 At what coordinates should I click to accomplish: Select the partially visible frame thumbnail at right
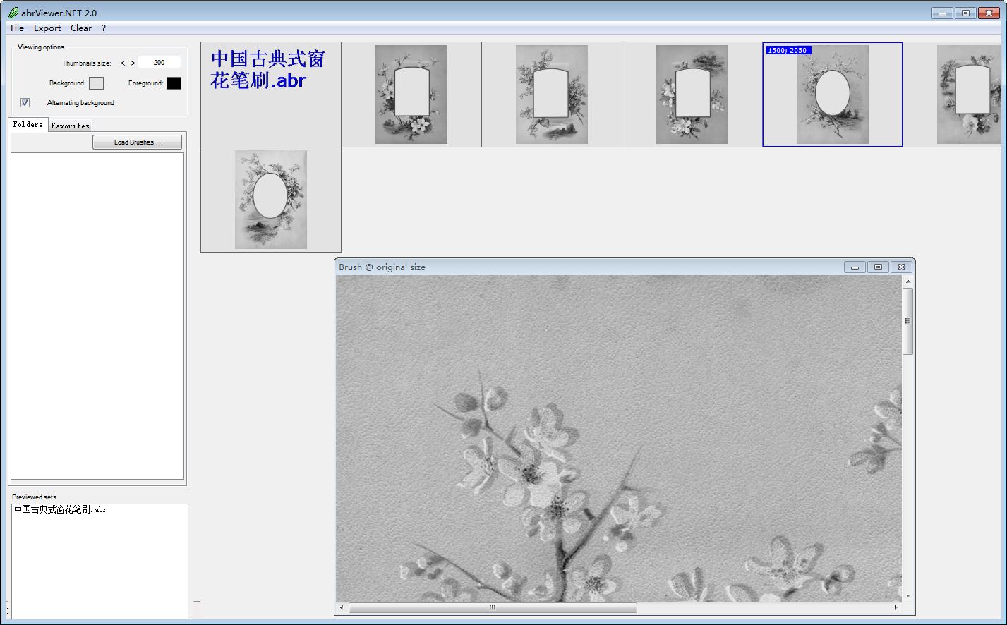[952, 95]
